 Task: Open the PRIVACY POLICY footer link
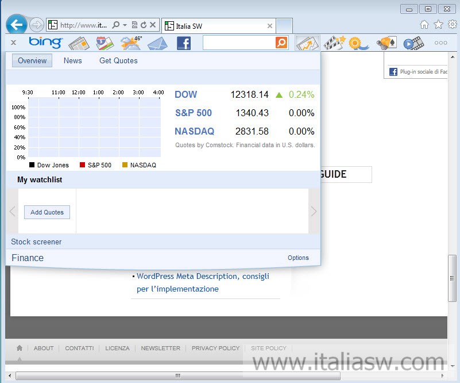click(215, 348)
